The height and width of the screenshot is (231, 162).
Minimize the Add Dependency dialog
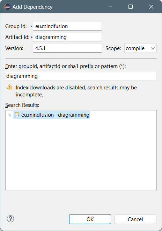point(110,7)
